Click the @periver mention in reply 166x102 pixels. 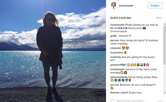(x=130, y=69)
